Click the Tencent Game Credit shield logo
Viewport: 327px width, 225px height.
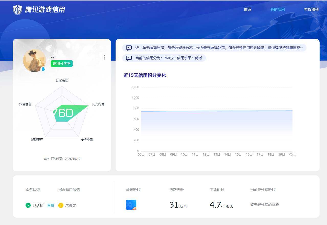point(18,10)
